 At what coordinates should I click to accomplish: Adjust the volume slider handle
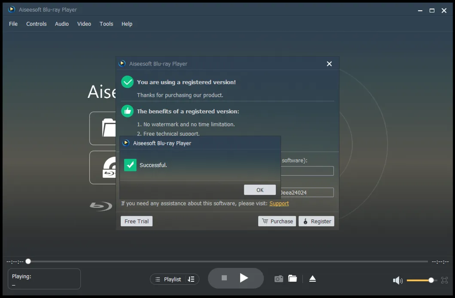coord(431,280)
